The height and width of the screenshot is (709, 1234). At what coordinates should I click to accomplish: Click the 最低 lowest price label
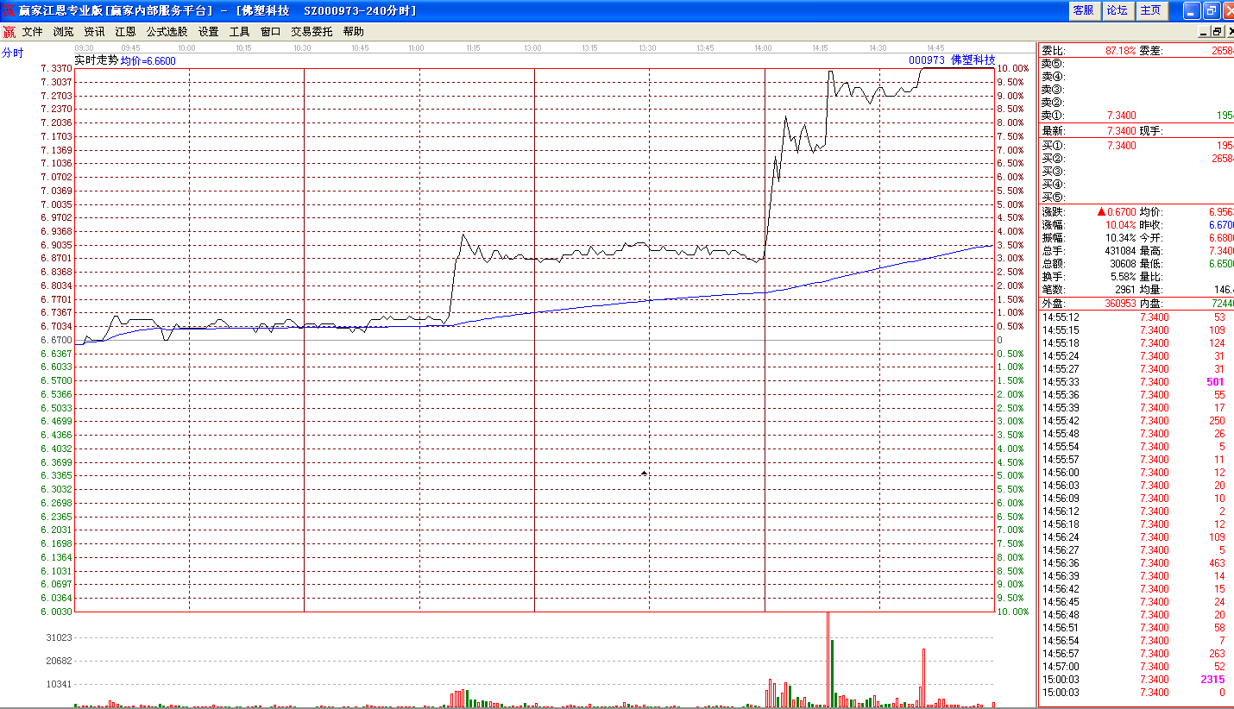coord(1150,264)
